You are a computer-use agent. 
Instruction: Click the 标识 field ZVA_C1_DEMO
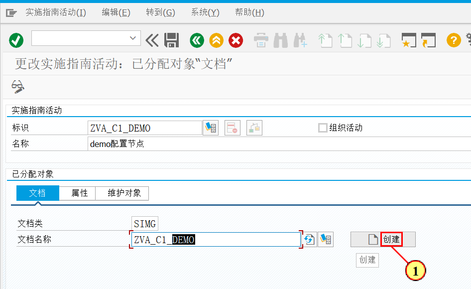pos(145,128)
